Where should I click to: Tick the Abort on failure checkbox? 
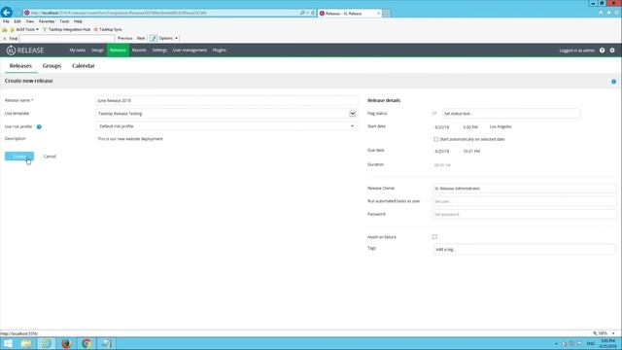pyautogui.click(x=434, y=237)
